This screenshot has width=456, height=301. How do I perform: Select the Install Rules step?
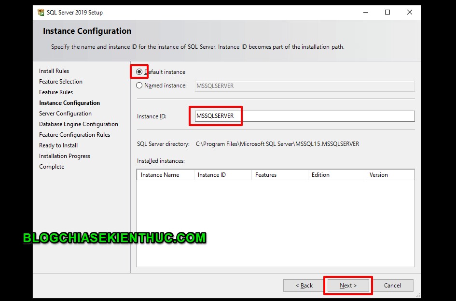click(x=54, y=71)
